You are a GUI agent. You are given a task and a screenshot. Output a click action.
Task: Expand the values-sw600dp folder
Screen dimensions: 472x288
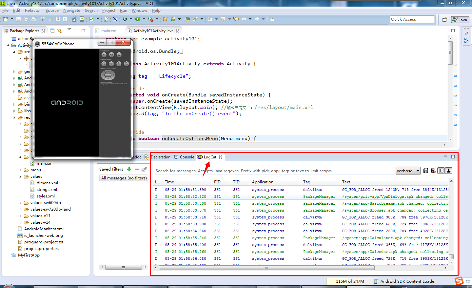pyautogui.click(x=20, y=203)
